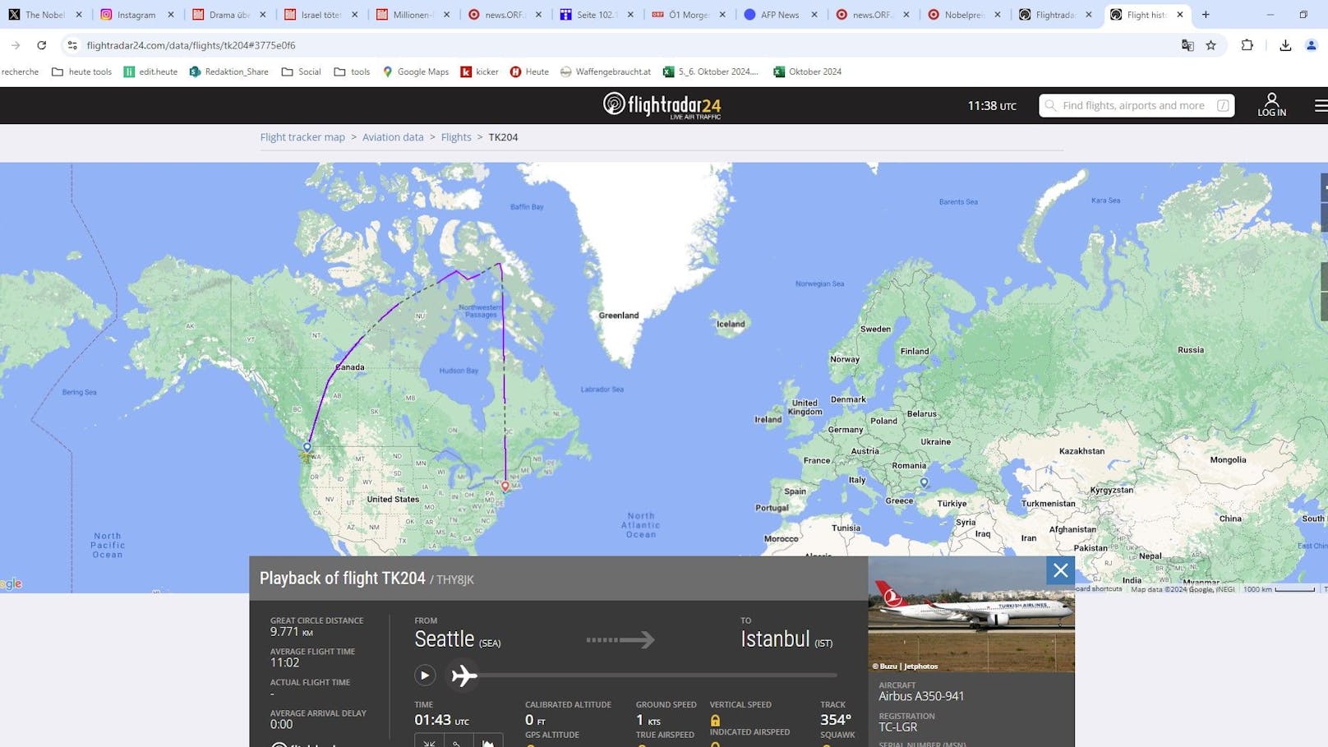
Task: Switch to the Drama über tab
Action: [228, 15]
